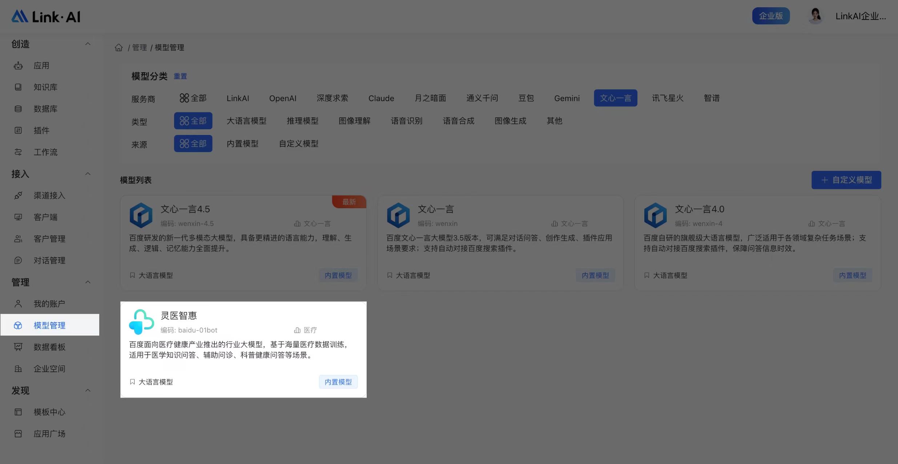898x464 pixels.
Task: Select the 全部 provider filter
Action: pos(193,98)
